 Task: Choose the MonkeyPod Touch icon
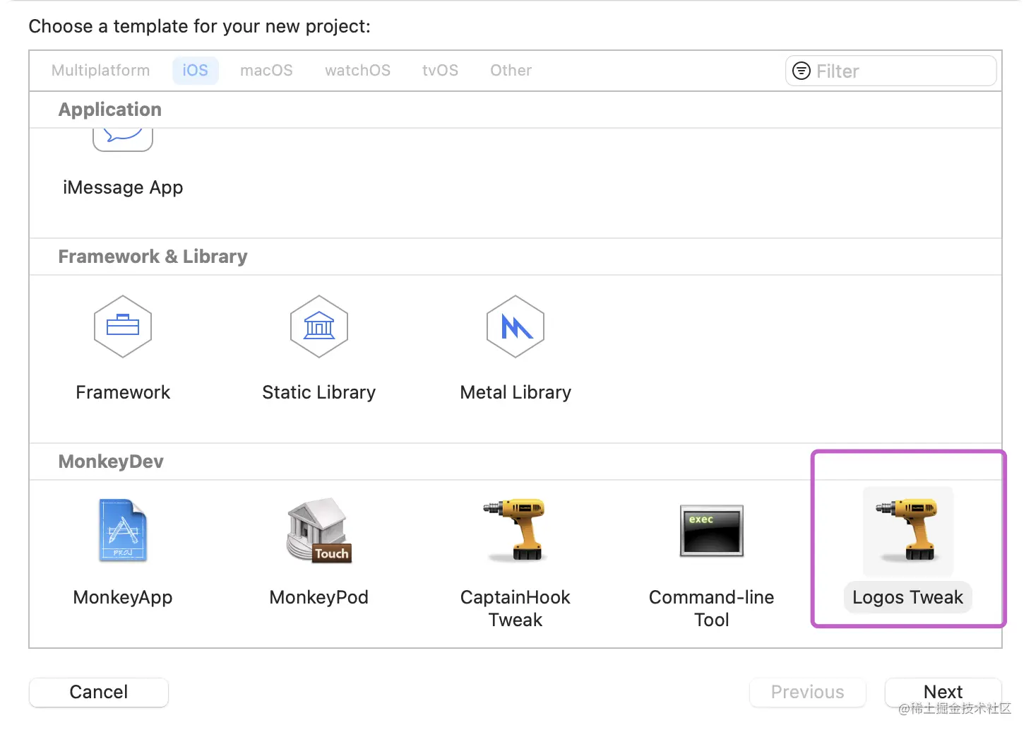point(319,530)
